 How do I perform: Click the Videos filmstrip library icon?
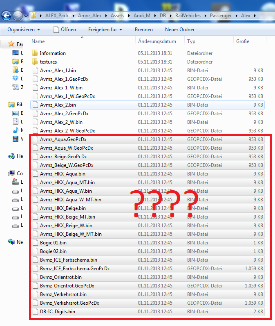[16, 139]
